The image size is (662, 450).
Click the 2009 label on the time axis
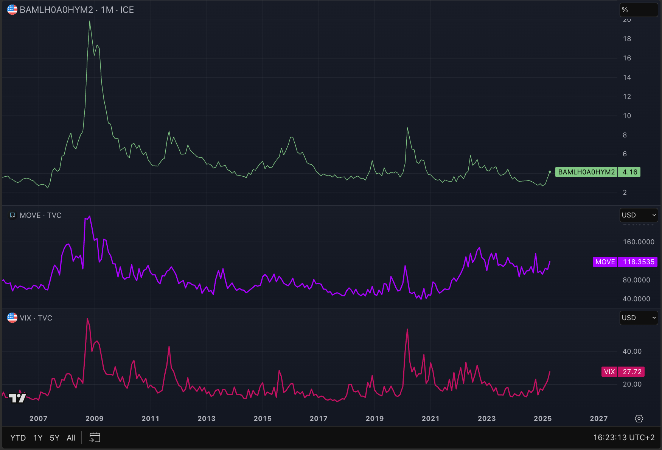95,418
